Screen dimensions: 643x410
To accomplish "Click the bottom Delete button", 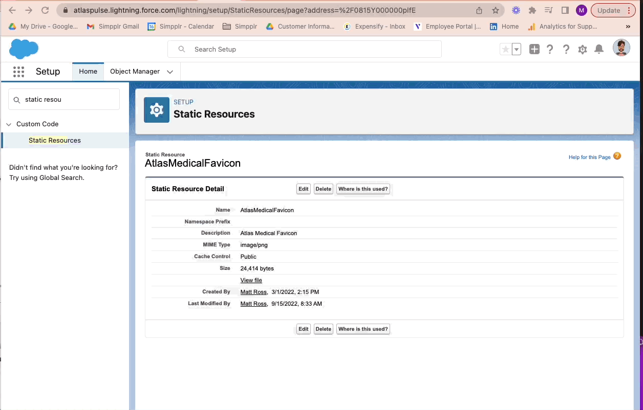I will click(324, 329).
